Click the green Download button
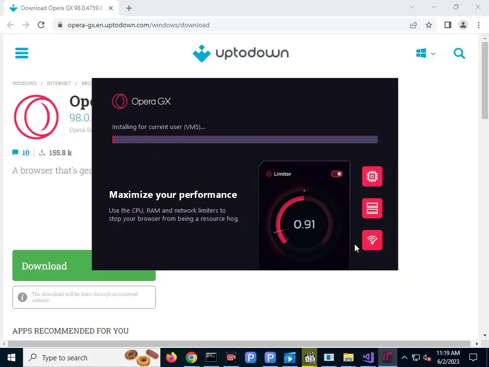The width and height of the screenshot is (489, 367). coord(52,266)
